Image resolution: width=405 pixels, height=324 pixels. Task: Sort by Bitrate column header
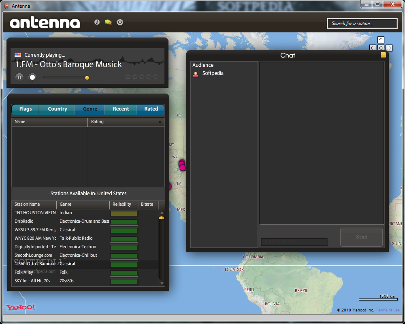point(148,205)
